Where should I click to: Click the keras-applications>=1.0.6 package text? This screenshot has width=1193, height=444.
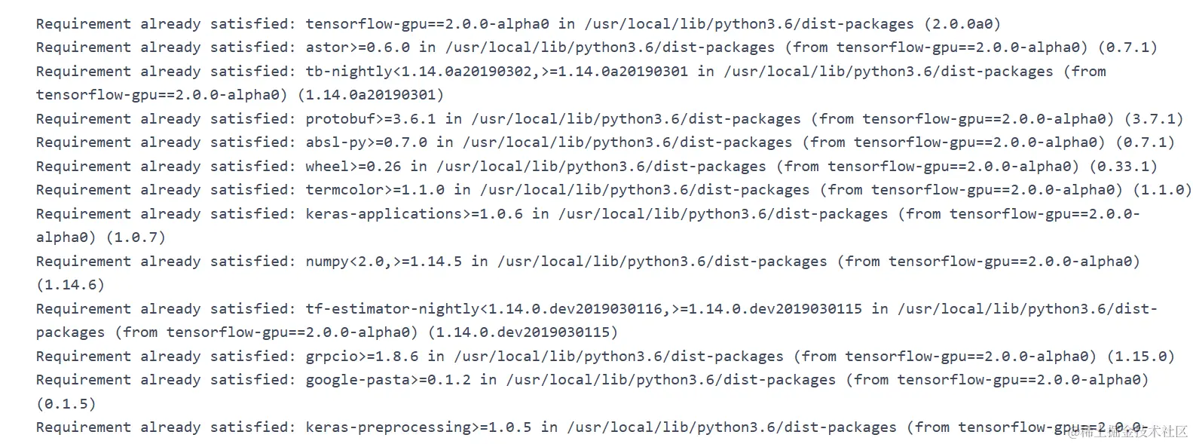(x=414, y=214)
